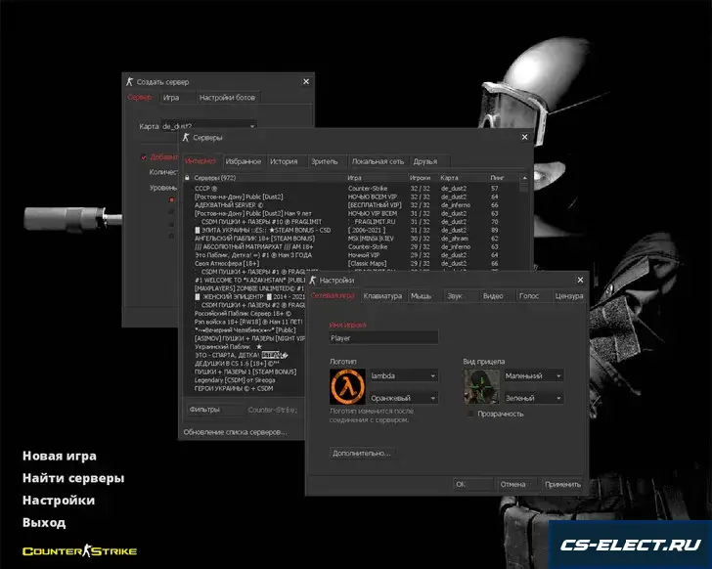712x569 pixels.
Task: Select the АНГЕЛЬСКИЙ ПАБЛИК 18+ row
Action: pos(352,239)
